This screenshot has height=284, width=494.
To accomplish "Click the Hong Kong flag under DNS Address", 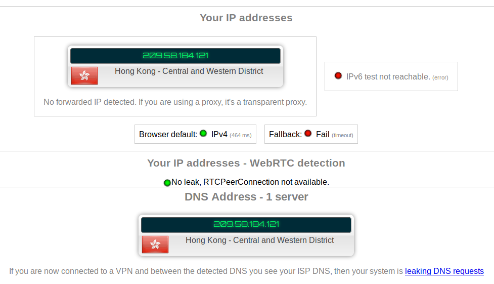I will coord(155,245).
